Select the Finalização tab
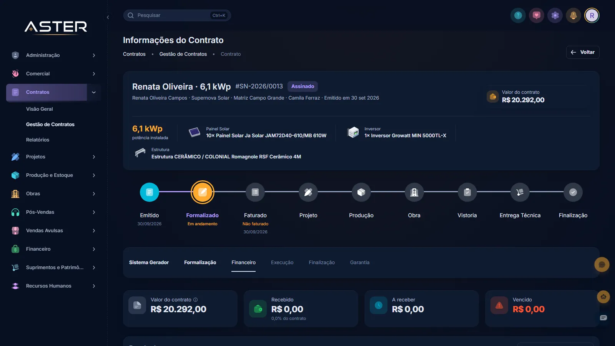This screenshot has width=615, height=346. (x=322, y=263)
